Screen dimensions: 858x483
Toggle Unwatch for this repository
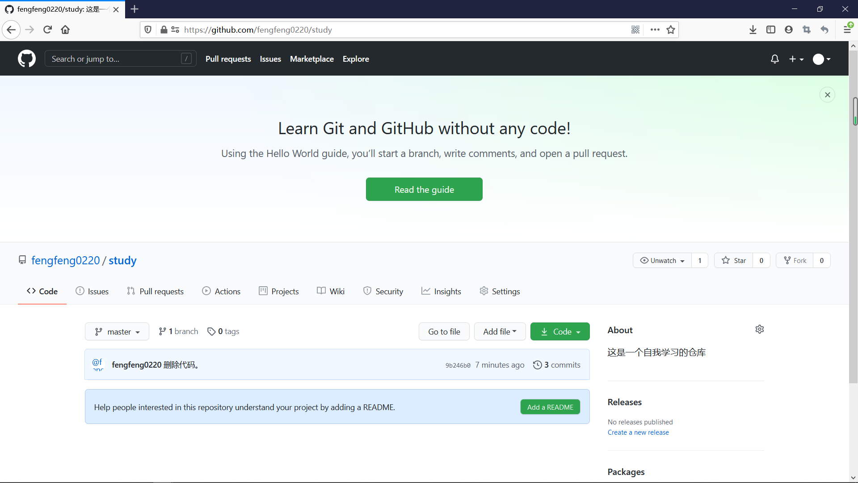[662, 260]
